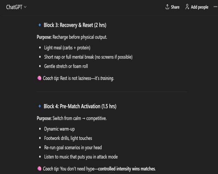The width and height of the screenshot is (218, 174).
Task: Click the Dynamic warm-up bullet
Action: pyautogui.click(x=59, y=129)
